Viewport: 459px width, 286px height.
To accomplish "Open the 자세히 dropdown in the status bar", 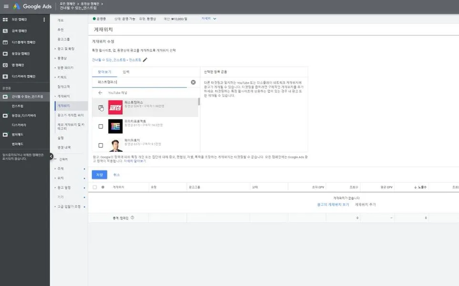I will pos(208,18).
